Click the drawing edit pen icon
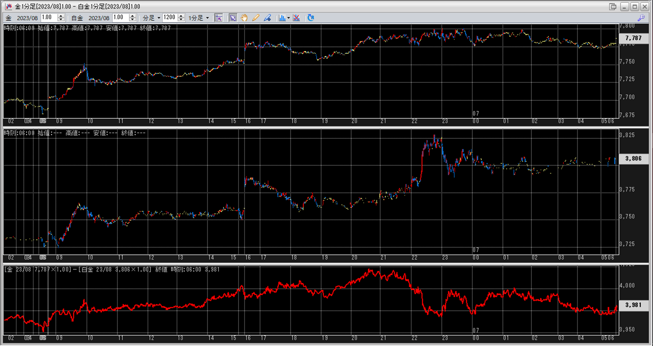653x346 pixels. coord(267,18)
